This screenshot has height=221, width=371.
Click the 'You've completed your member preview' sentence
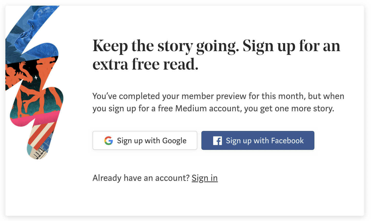(x=218, y=96)
